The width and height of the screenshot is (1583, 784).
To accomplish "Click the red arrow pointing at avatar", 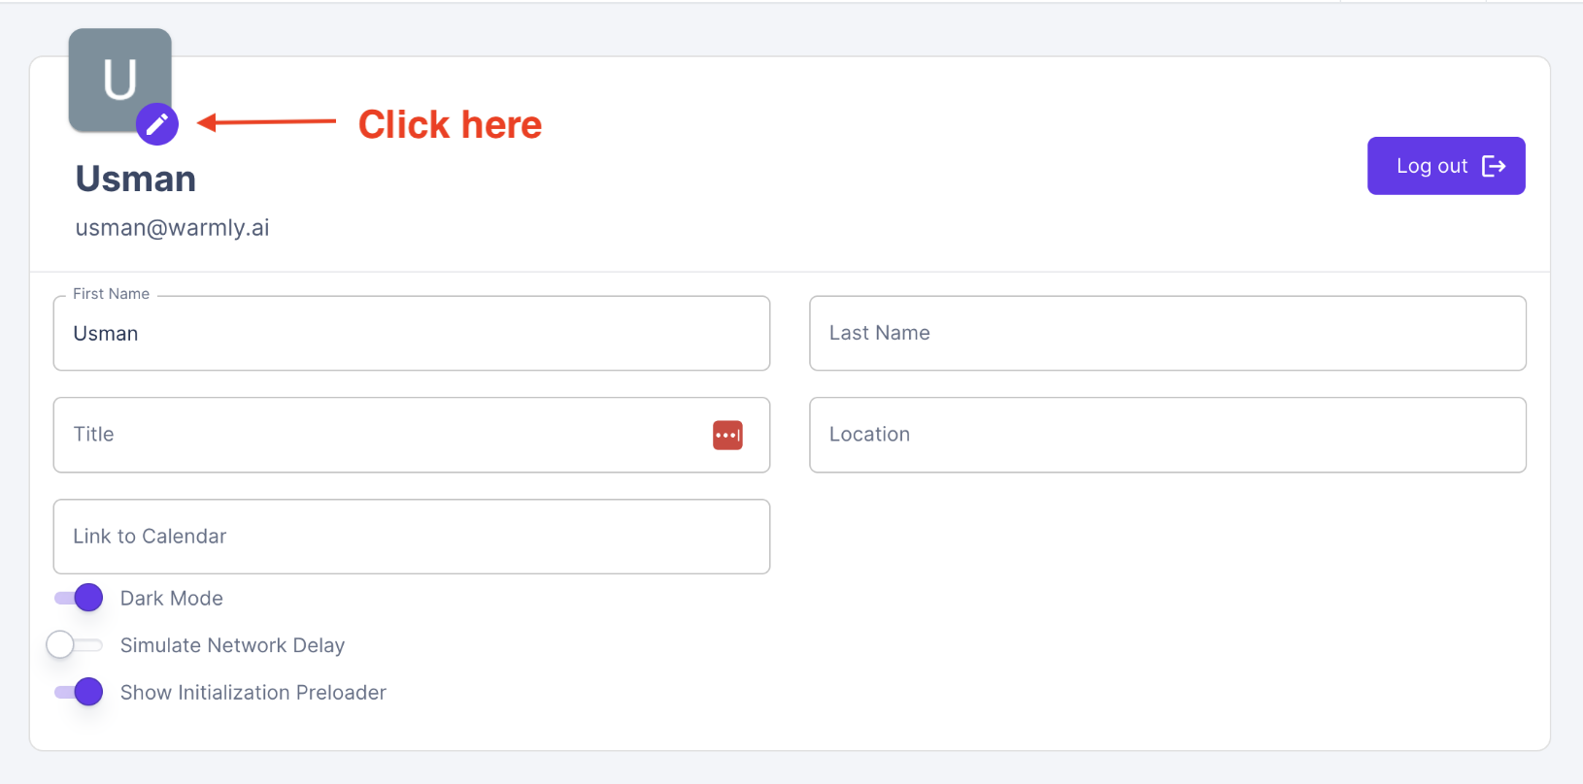I will click(266, 122).
